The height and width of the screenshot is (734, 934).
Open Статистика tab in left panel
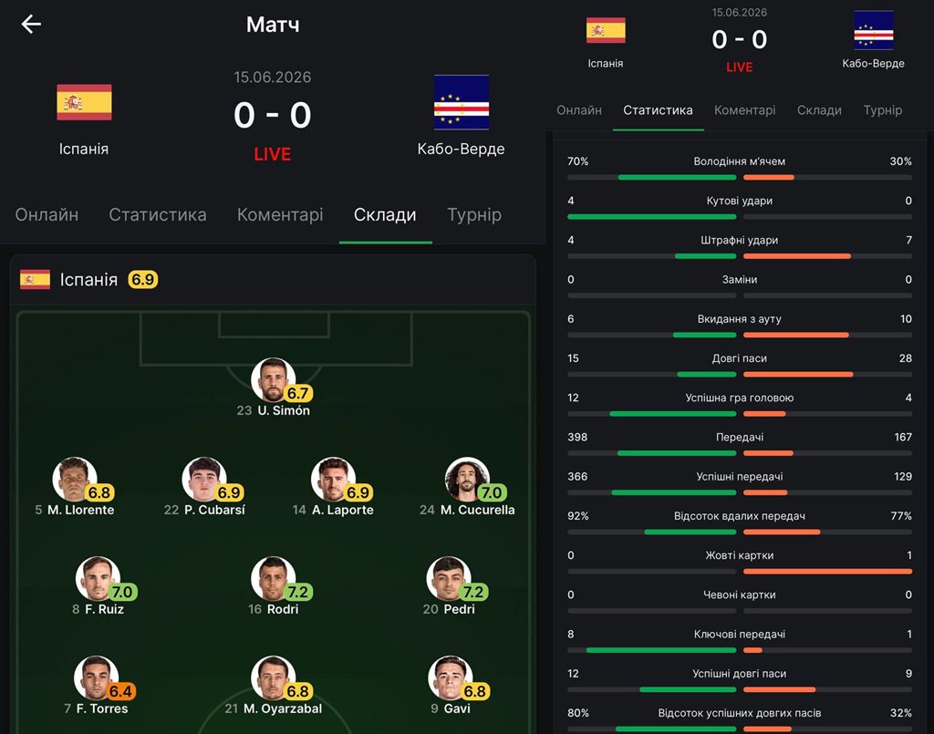(x=158, y=215)
